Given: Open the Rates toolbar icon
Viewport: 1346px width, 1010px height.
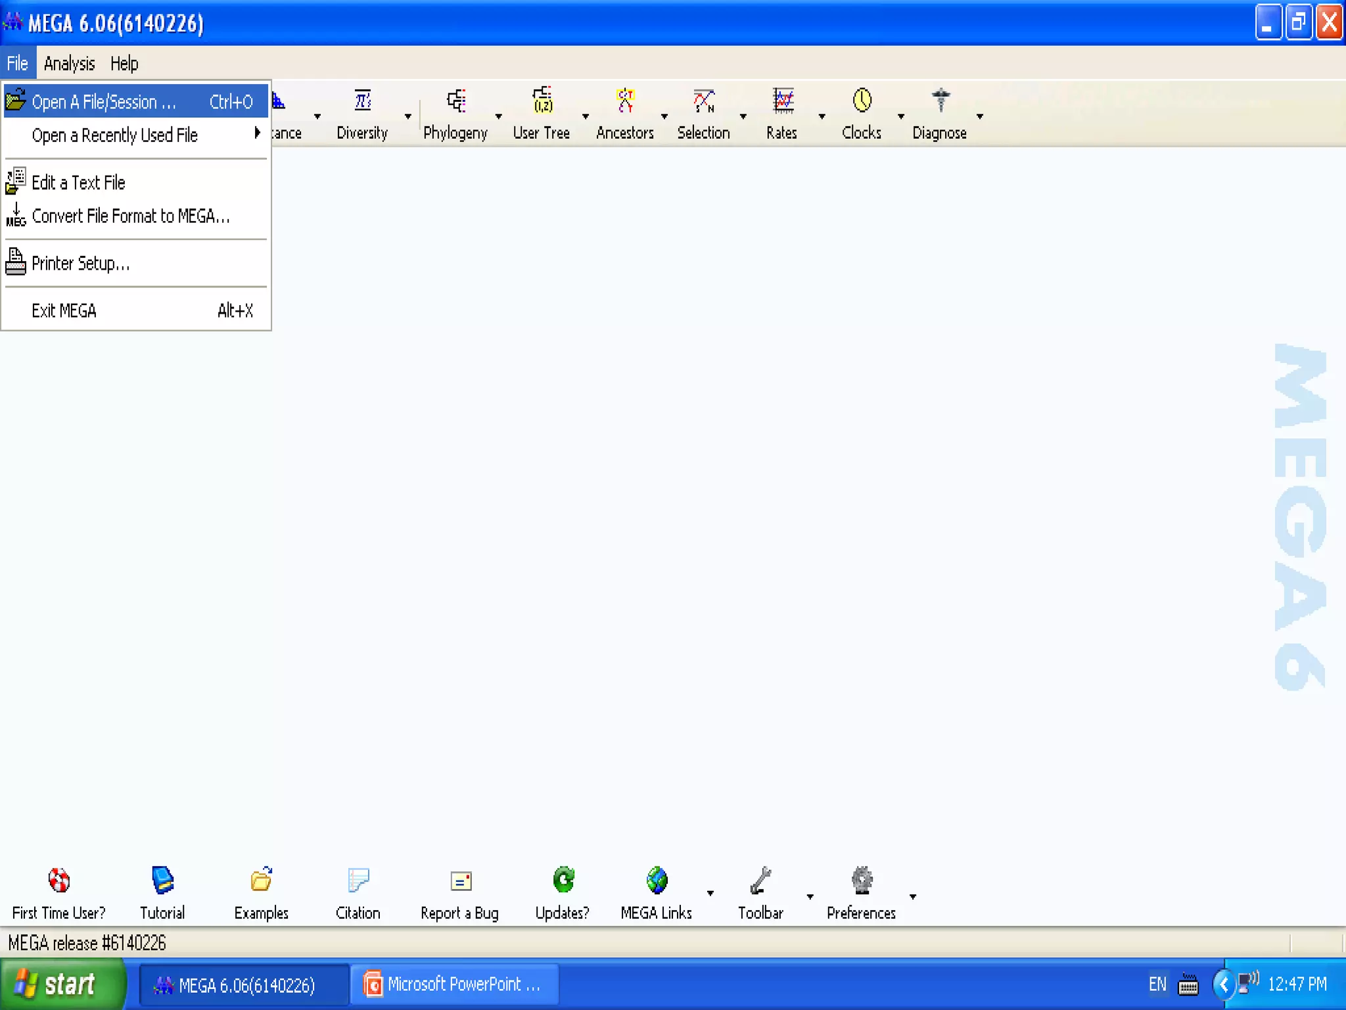Looking at the screenshot, I should (782, 101).
